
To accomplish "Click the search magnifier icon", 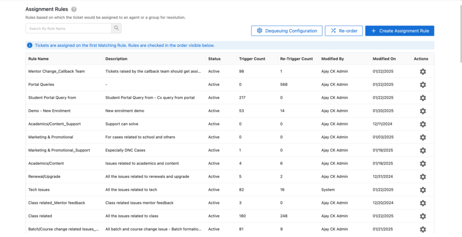I will click(x=116, y=28).
